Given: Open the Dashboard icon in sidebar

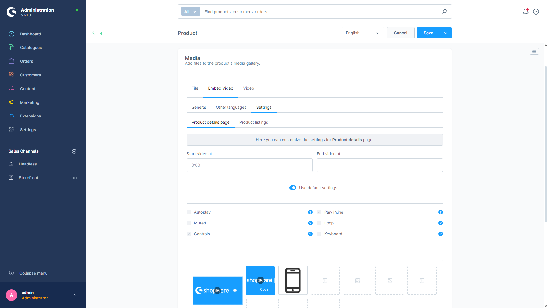Looking at the screenshot, I should click(x=11, y=34).
